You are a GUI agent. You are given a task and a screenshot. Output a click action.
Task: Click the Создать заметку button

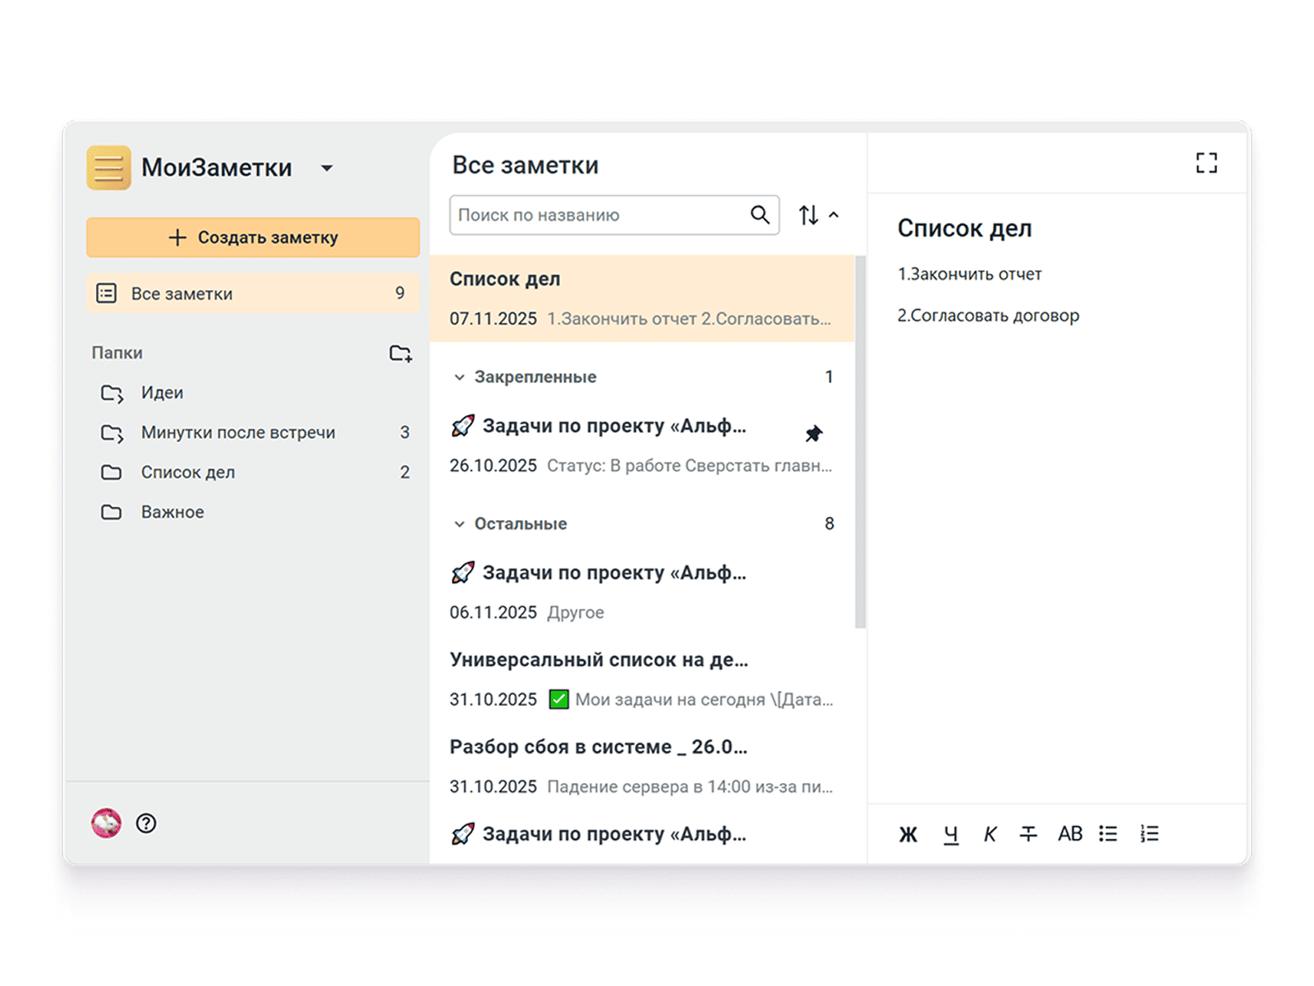253,237
